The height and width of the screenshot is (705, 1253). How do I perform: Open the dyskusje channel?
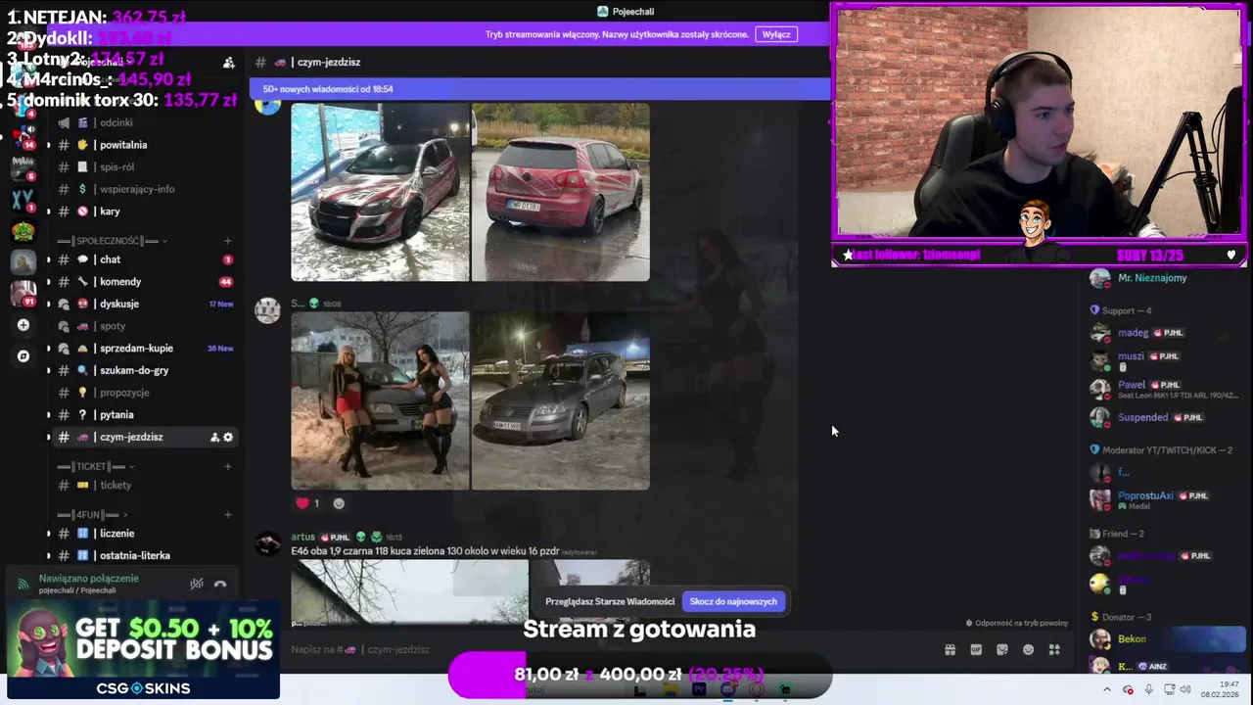[145, 304]
